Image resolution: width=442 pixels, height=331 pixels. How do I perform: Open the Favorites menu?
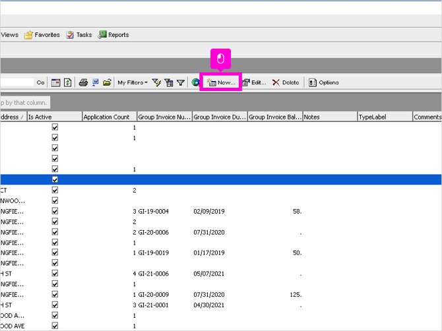click(x=42, y=35)
